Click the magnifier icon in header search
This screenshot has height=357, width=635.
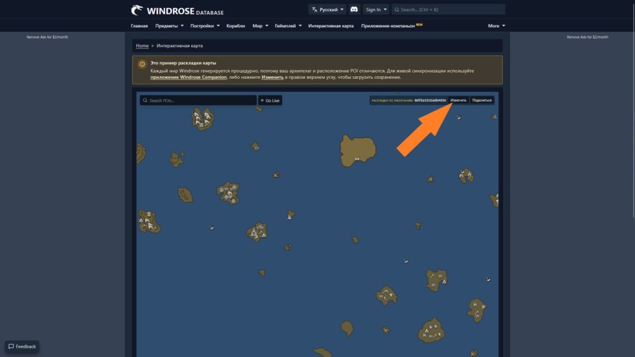pos(397,9)
